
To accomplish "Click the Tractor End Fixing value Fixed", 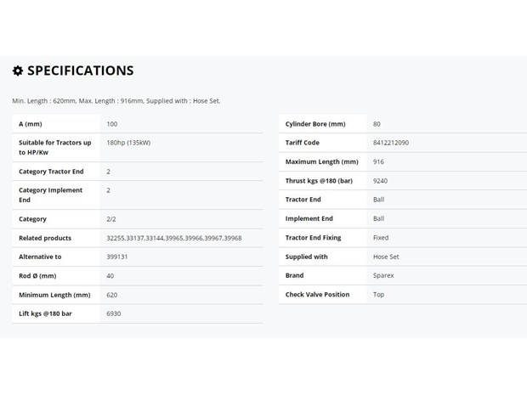I will pos(381,238).
